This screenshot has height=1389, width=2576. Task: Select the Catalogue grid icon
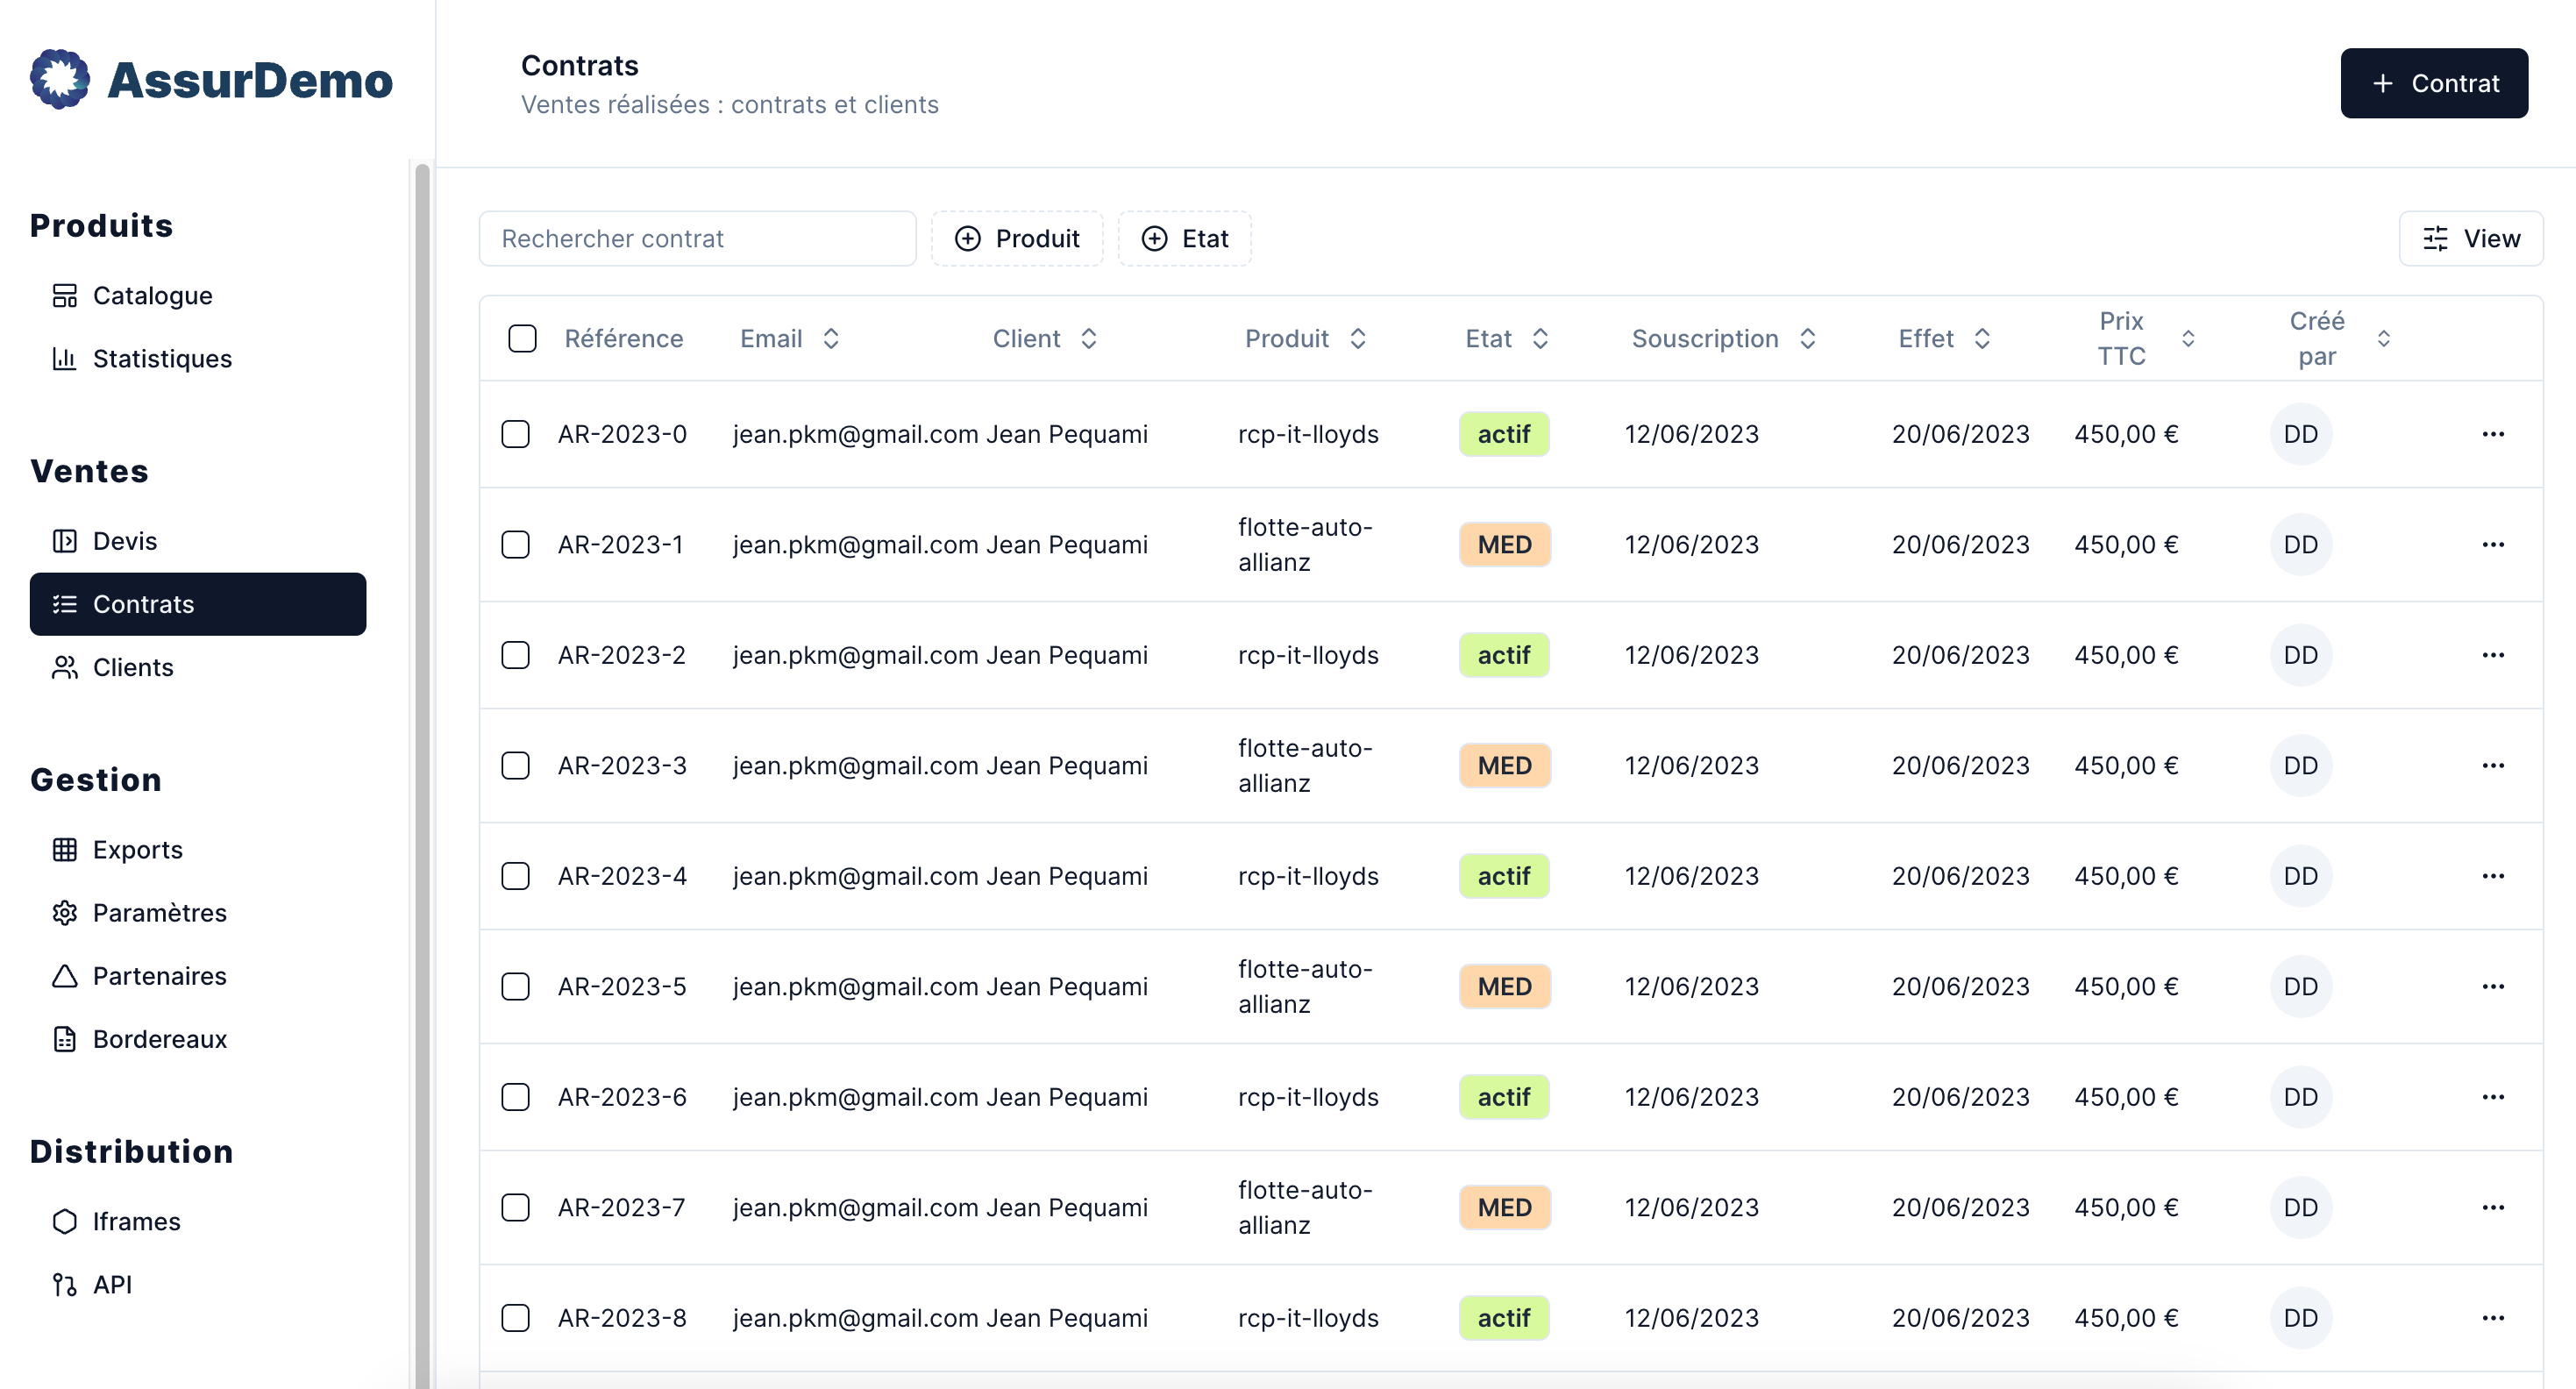pos(65,295)
